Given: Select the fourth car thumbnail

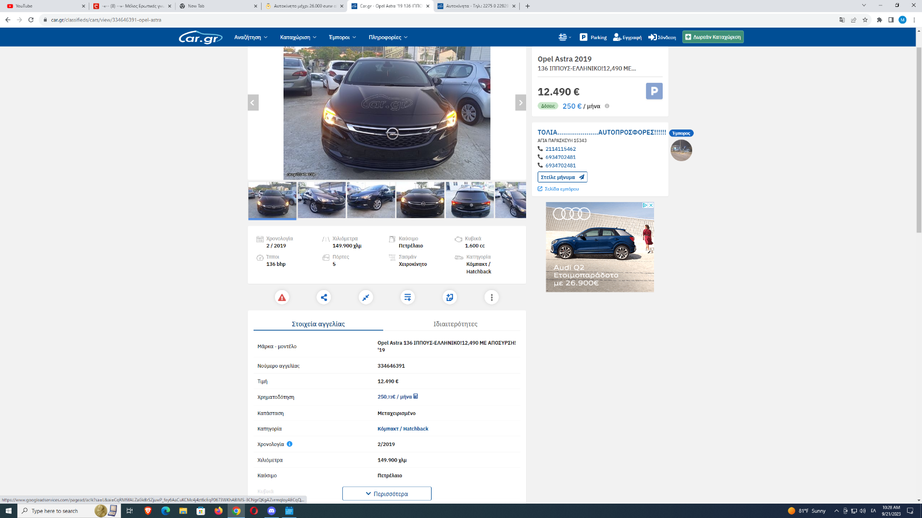Looking at the screenshot, I should 420,200.
